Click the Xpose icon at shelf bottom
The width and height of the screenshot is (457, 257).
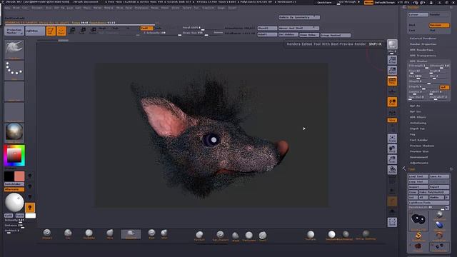tap(392, 222)
